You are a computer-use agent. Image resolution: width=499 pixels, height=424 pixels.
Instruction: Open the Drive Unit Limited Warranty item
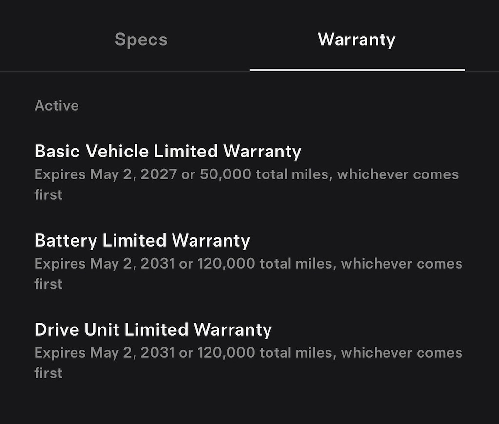click(x=153, y=329)
